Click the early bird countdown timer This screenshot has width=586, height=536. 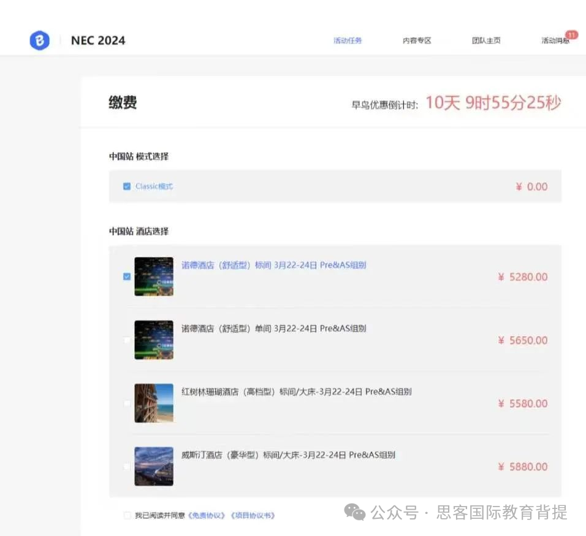495,102
